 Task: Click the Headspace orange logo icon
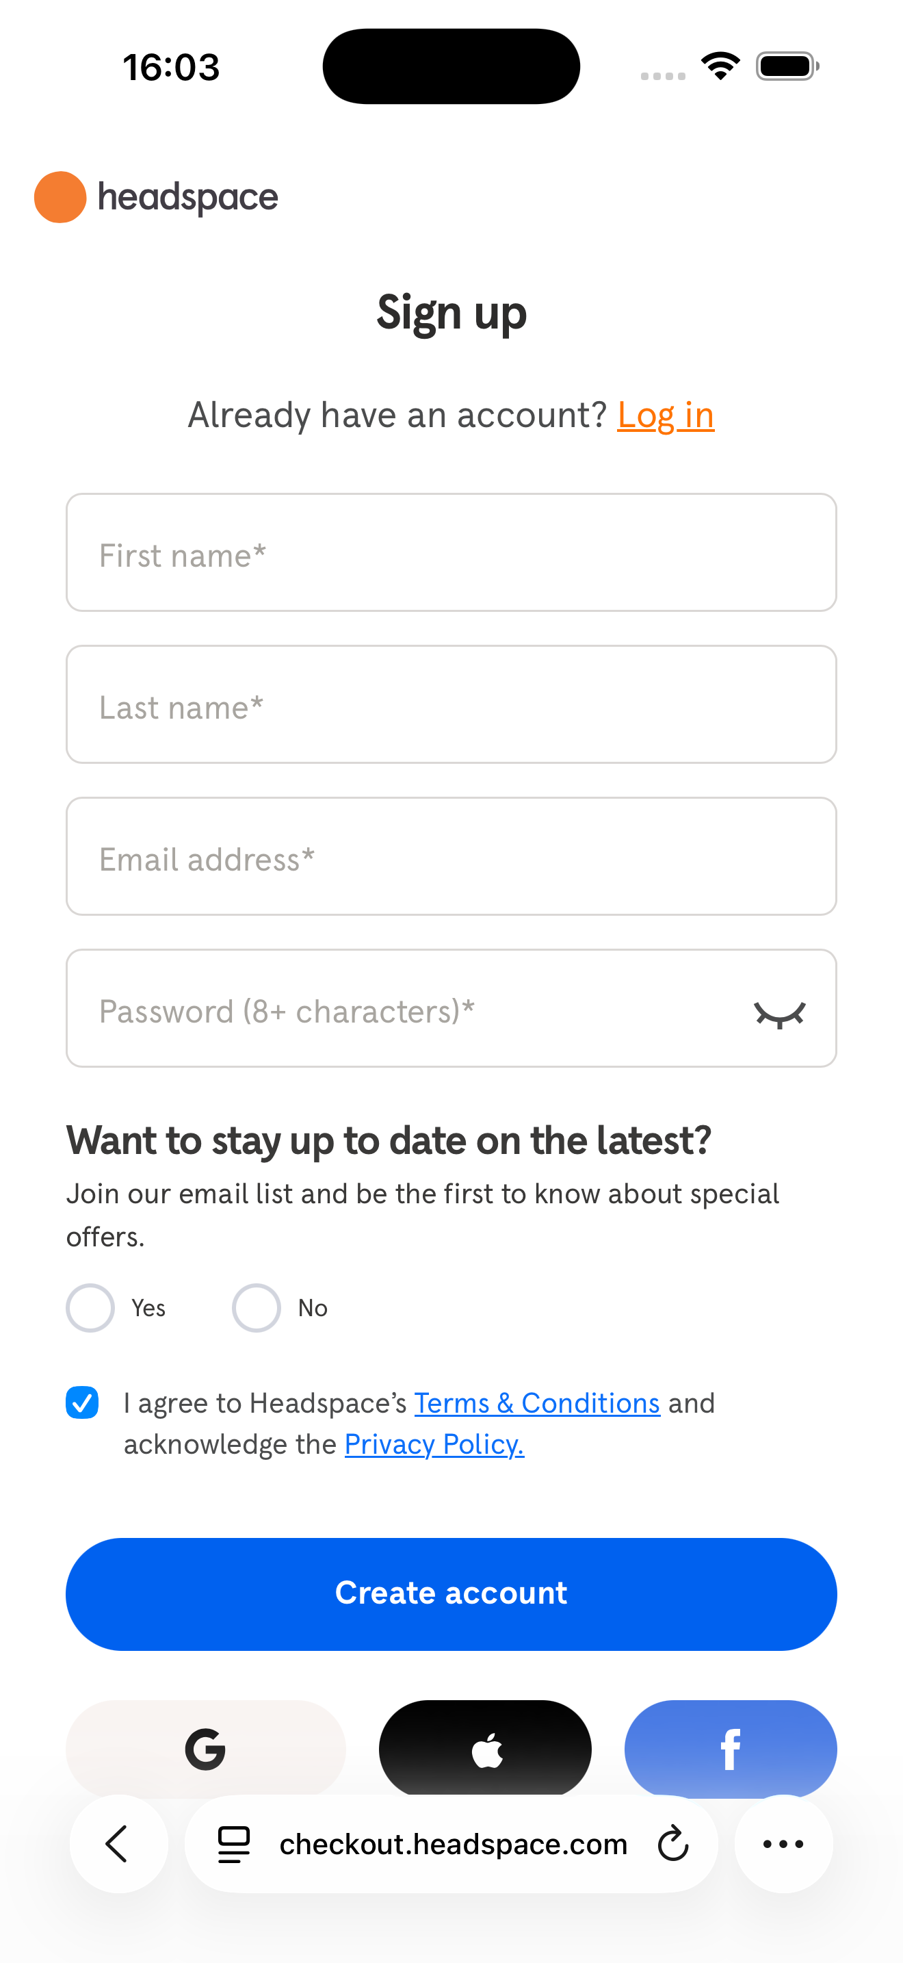click(60, 197)
